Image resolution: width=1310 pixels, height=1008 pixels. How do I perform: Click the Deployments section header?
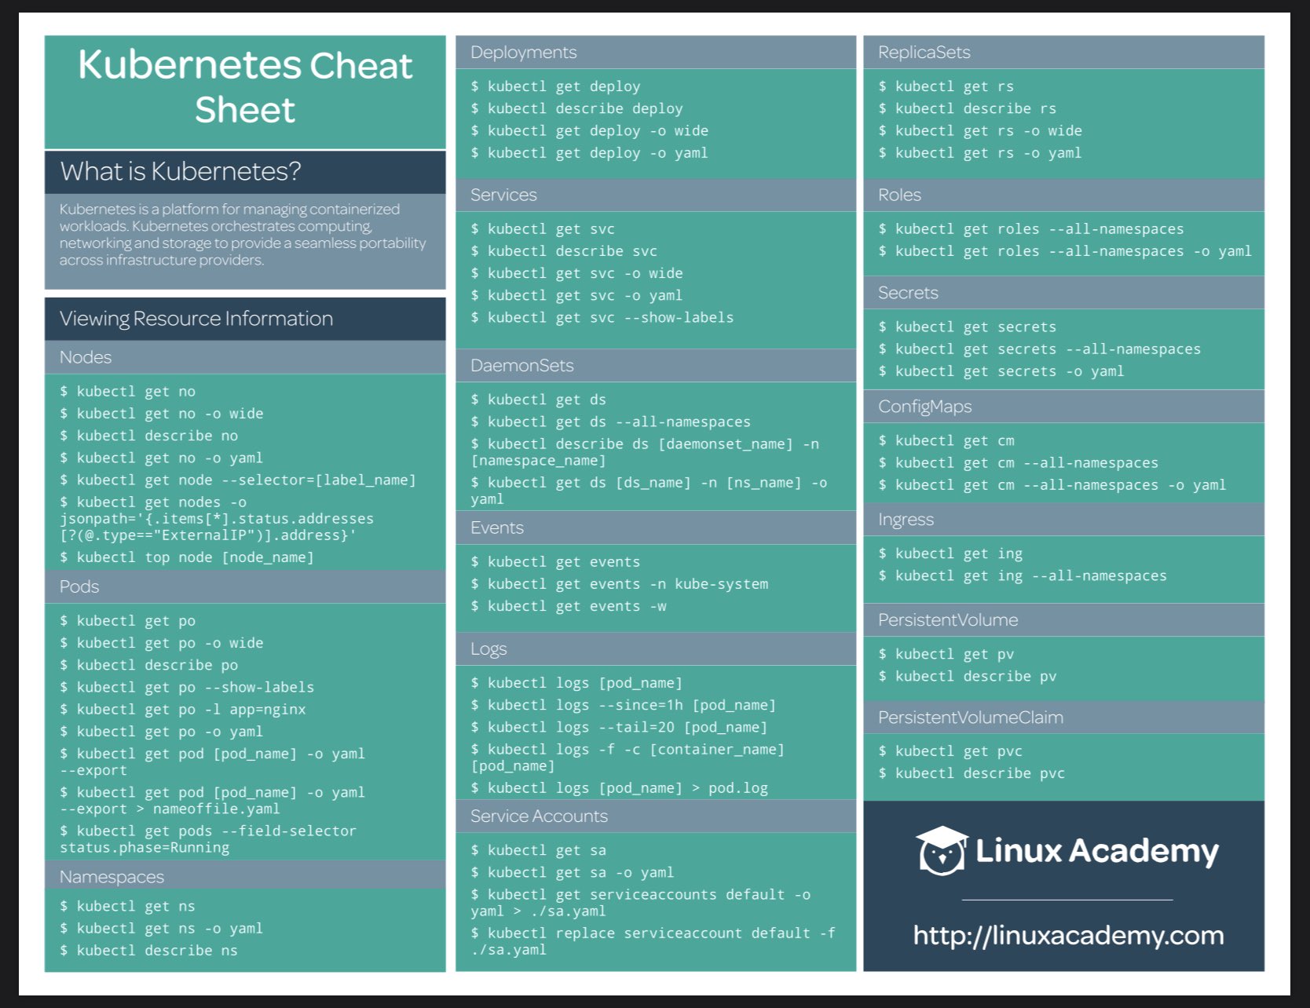(x=656, y=52)
